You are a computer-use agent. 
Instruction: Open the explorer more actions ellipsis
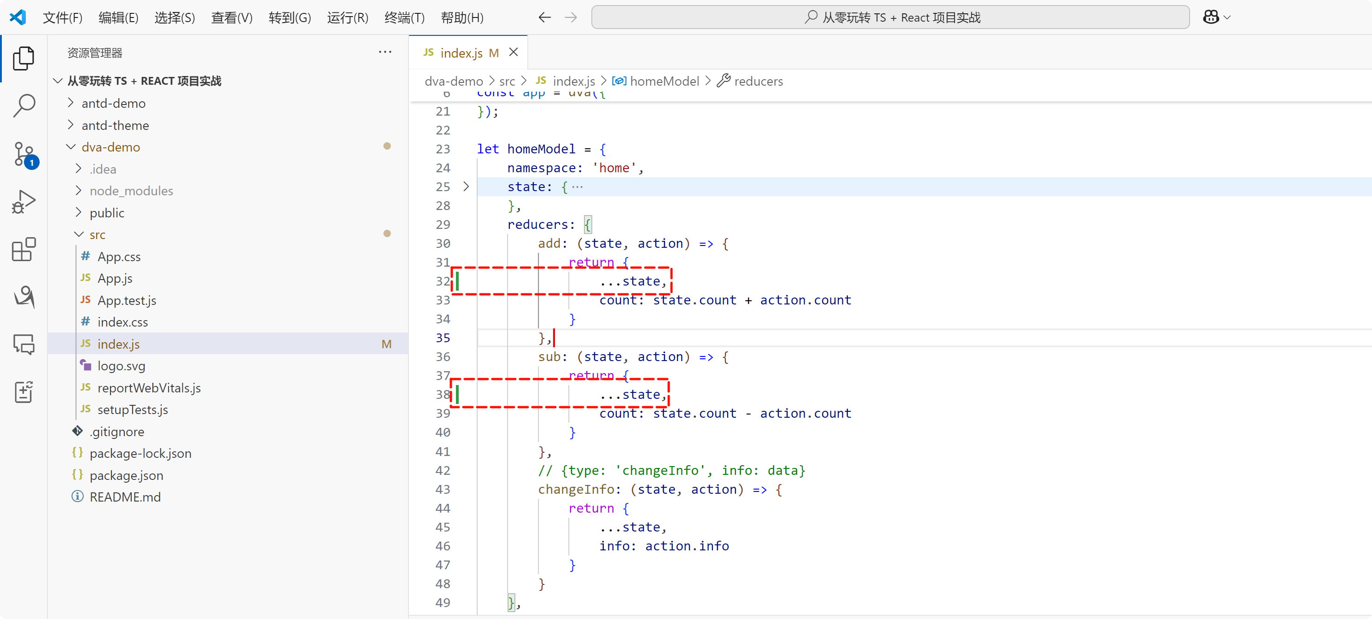coord(385,52)
